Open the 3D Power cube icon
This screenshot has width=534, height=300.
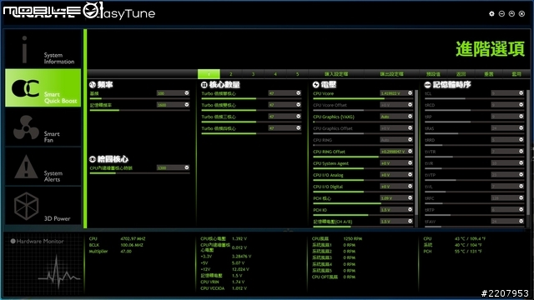[x=26, y=206]
